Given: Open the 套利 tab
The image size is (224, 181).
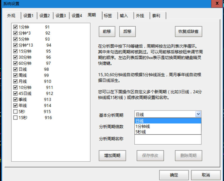Looking at the screenshot, I should coord(156,16).
